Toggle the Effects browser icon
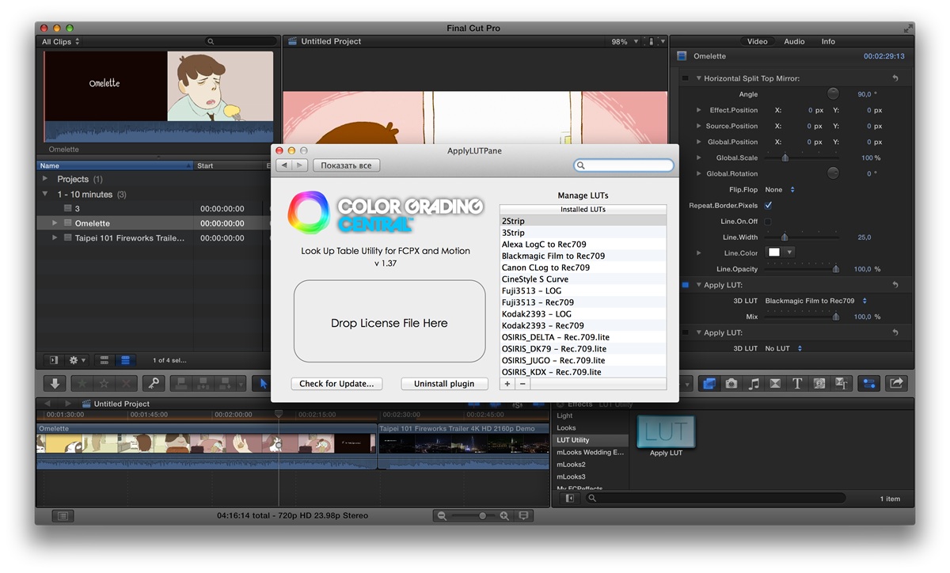This screenshot has height=573, width=950. [709, 383]
